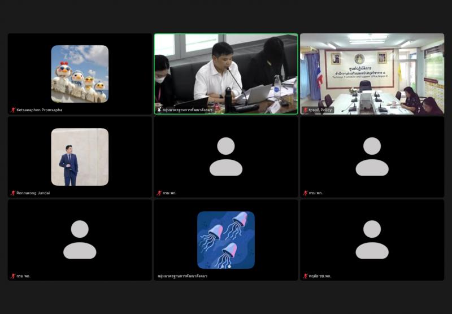Click the name label พฤทัย ชช.พก.
Image resolution: width=452 pixels, height=314 pixels.
click(320, 276)
